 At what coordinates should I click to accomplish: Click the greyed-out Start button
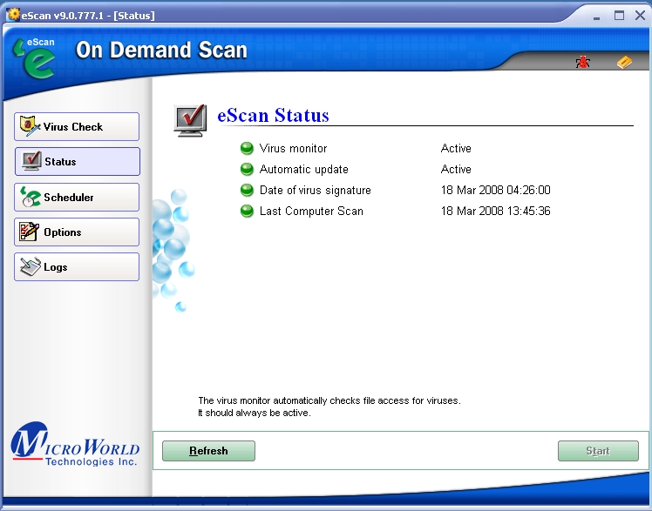tap(598, 451)
